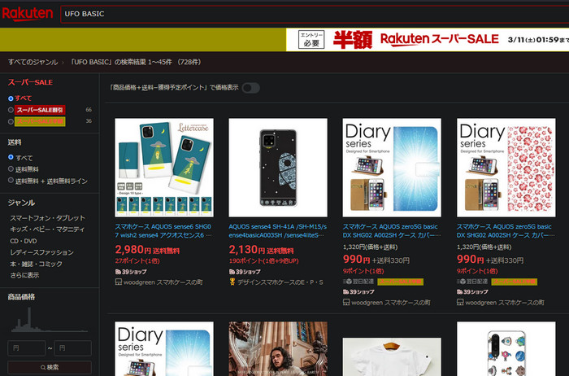Open AQUOS sense4 SH-41A product title

[278, 230]
